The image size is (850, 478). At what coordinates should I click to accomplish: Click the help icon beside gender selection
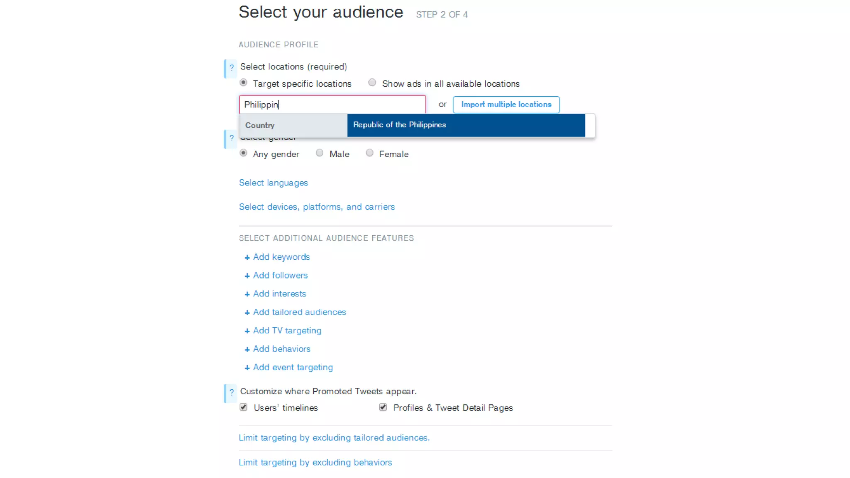pyautogui.click(x=231, y=138)
